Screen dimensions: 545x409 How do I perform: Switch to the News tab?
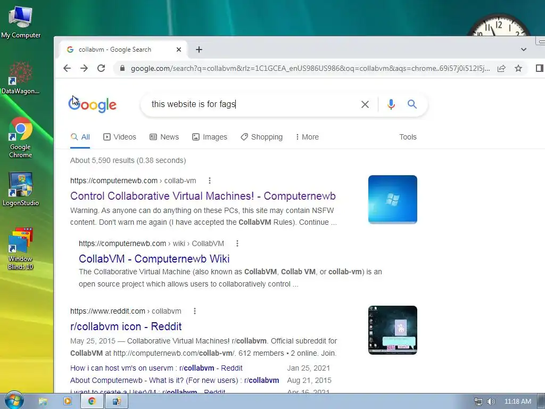point(164,137)
